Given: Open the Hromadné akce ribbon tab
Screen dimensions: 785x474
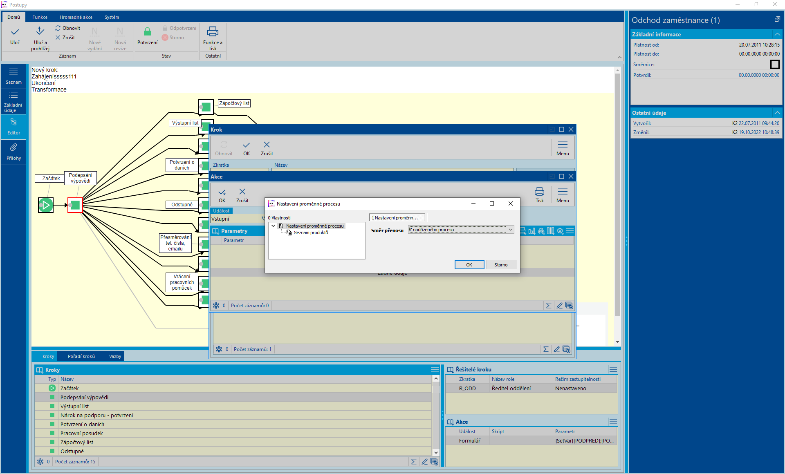Looking at the screenshot, I should click(x=76, y=17).
